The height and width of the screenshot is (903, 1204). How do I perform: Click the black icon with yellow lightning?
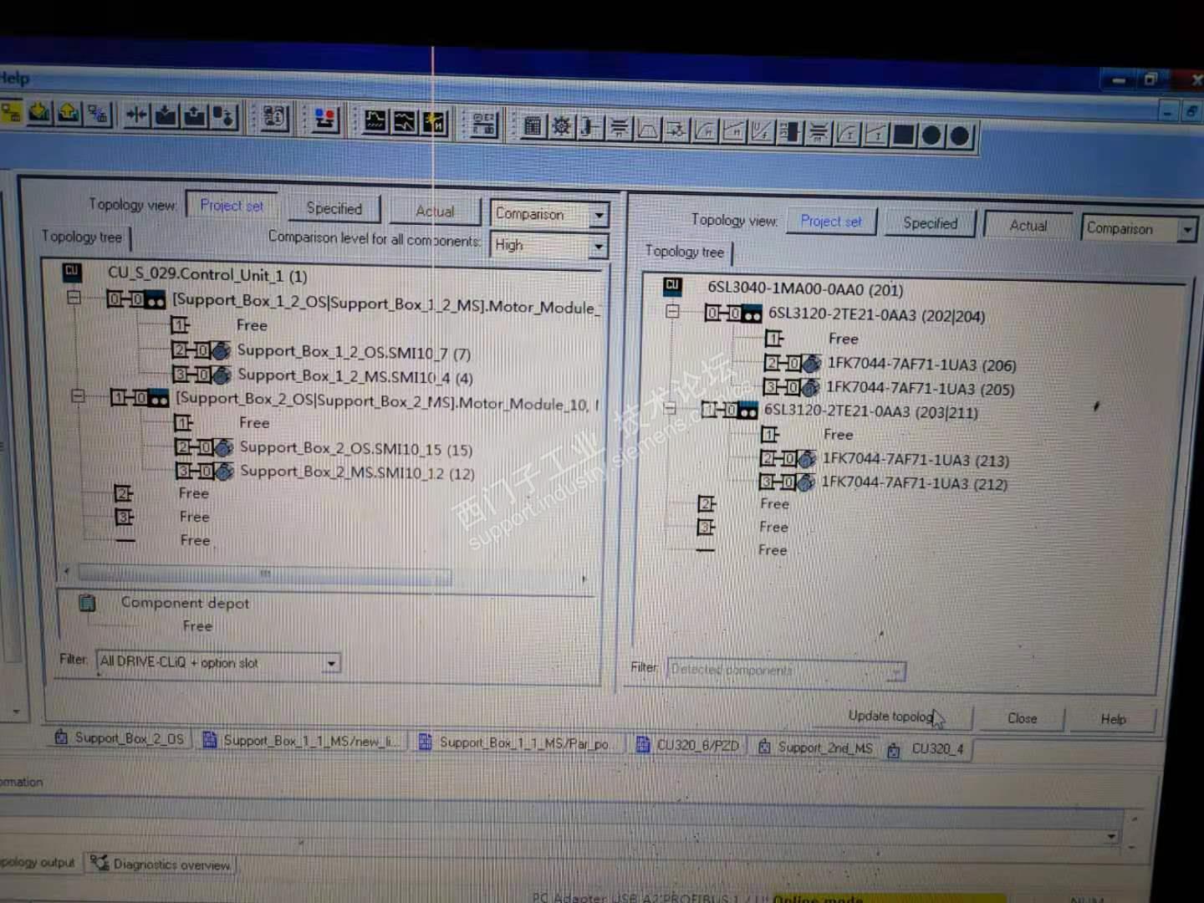pos(434,123)
